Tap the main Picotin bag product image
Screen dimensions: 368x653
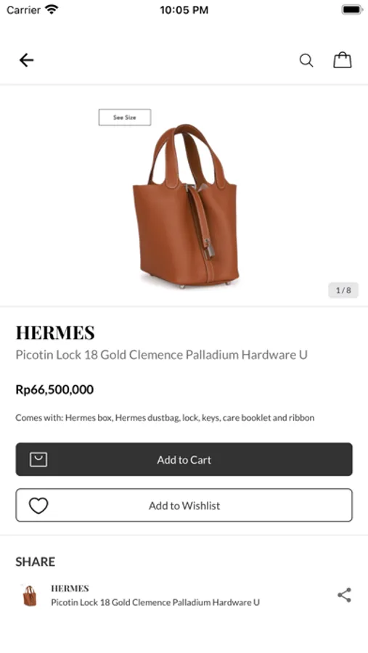point(186,206)
